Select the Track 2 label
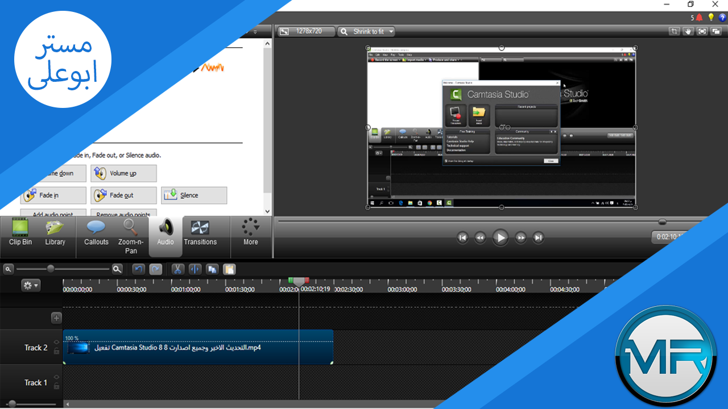This screenshot has height=409, width=728. (36, 348)
